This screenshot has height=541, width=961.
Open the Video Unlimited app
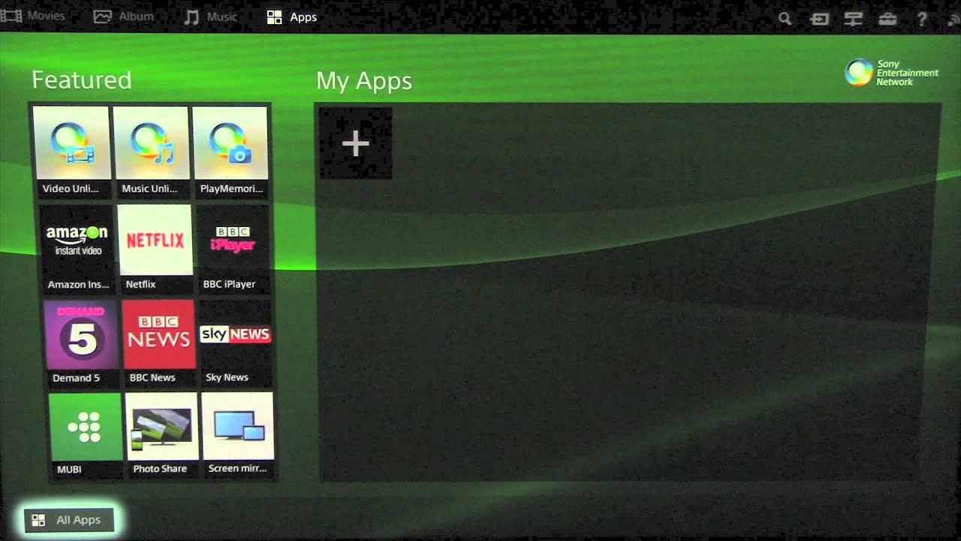71,152
